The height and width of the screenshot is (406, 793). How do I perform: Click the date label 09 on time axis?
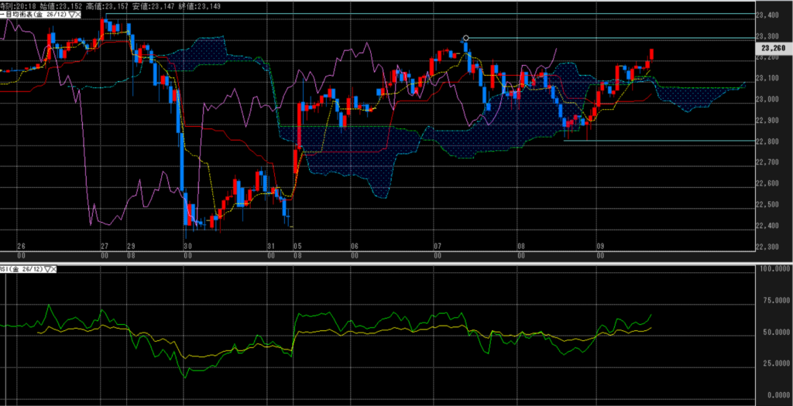600,246
